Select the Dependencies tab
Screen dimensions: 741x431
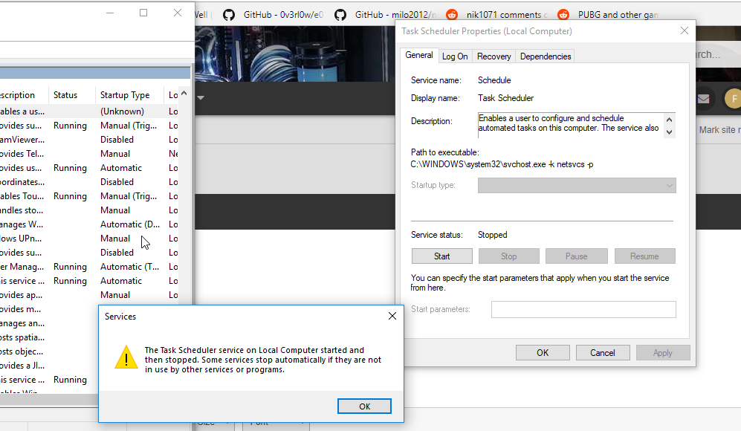(545, 56)
